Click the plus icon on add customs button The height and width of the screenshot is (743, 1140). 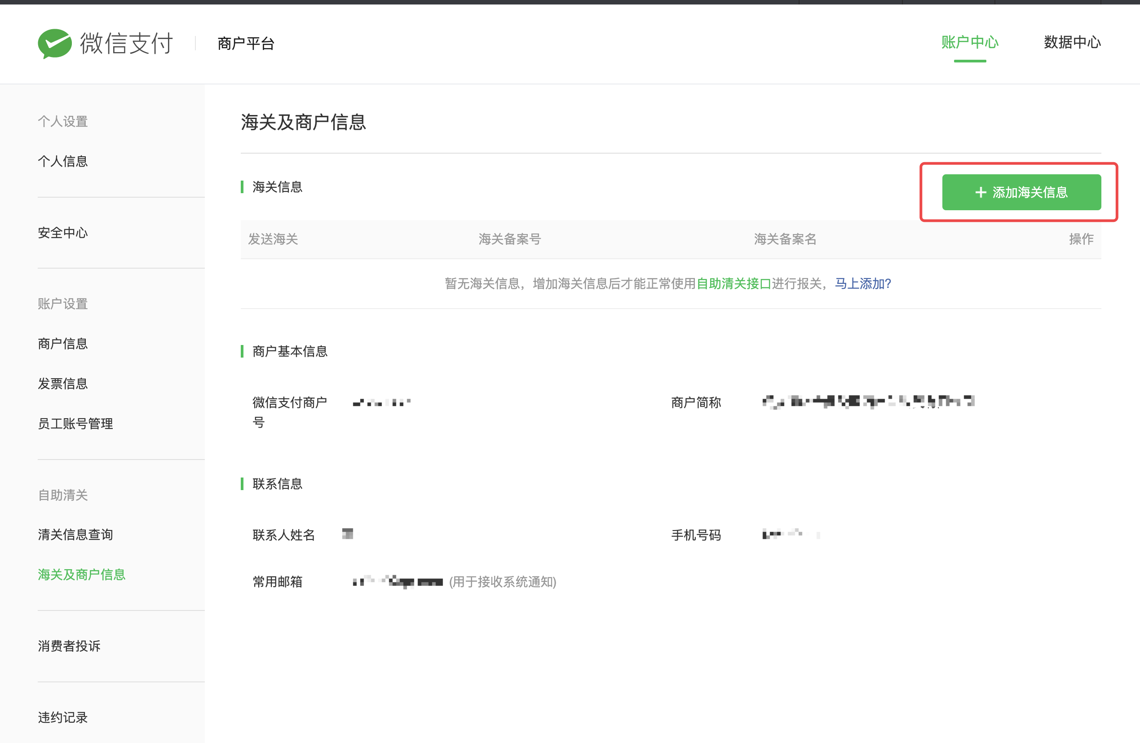981,192
